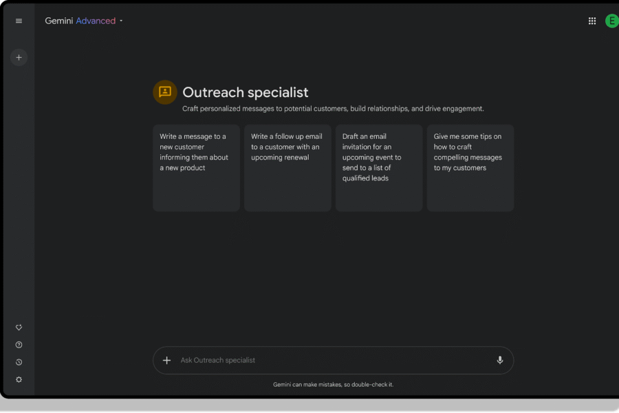Select 'Write a message to a new customer' card
The height and width of the screenshot is (413, 619).
point(196,168)
